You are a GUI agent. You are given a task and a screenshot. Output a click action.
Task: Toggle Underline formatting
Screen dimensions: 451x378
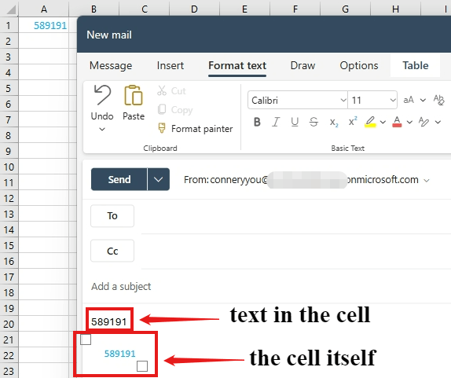[x=295, y=123]
